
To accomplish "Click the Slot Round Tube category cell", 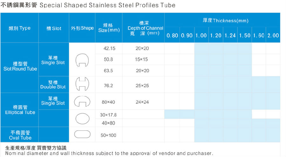I will click(x=20, y=66).
